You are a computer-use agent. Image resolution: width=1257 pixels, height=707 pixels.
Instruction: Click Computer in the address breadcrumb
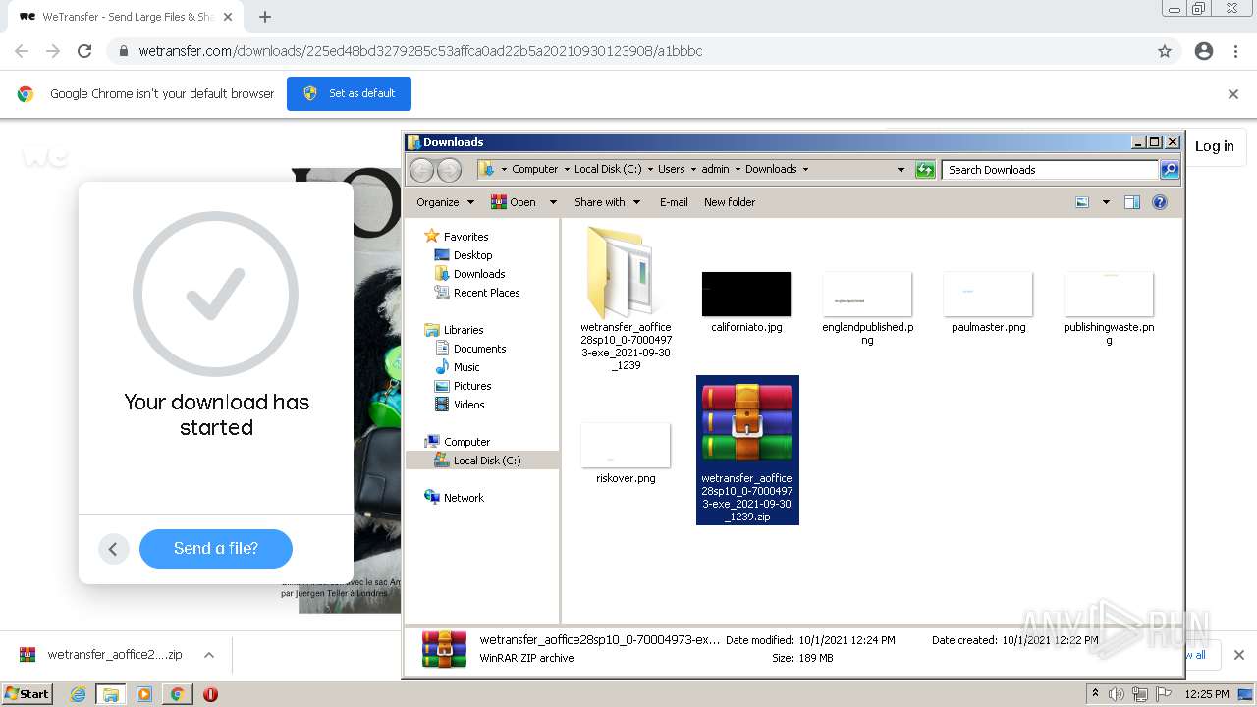(534, 169)
